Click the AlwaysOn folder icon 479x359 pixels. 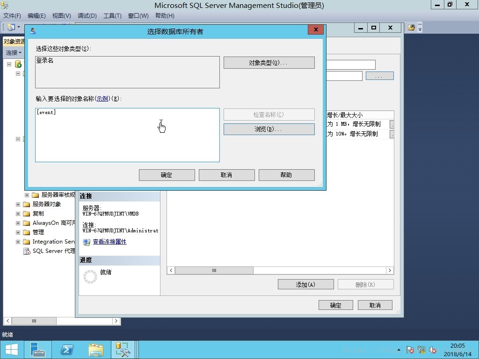click(x=27, y=223)
